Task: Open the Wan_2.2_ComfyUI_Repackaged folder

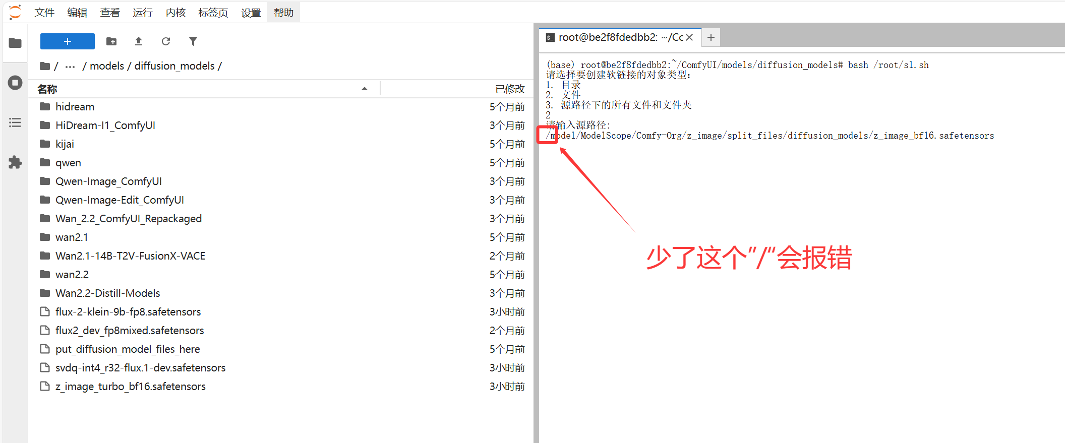Action: (129, 219)
